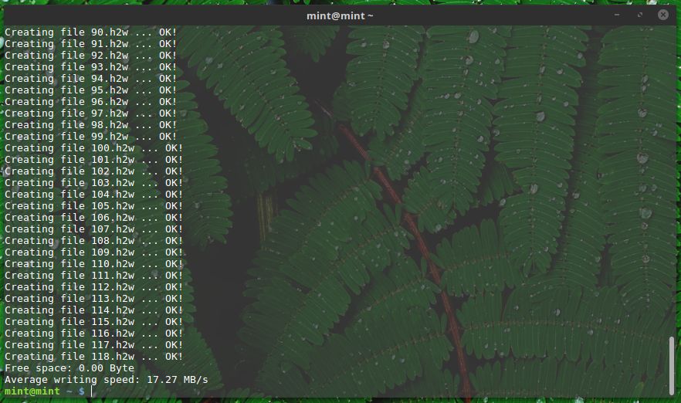681x403 pixels.
Task: Click the terminal title bar 'mint@mint ~'
Action: click(x=340, y=15)
